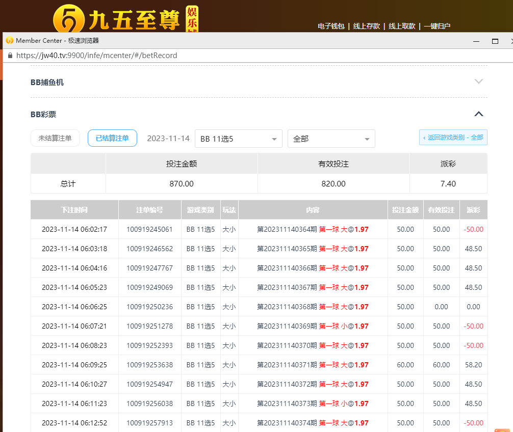513x432 pixels.
Task: Maximize the Member Center window
Action: pyautogui.click(x=495, y=41)
